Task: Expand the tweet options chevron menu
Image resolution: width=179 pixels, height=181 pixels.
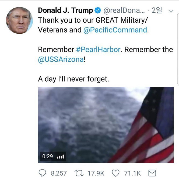Action: (171, 11)
